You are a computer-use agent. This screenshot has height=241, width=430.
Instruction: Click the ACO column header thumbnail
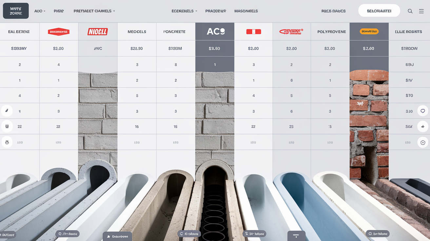pyautogui.click(x=215, y=31)
